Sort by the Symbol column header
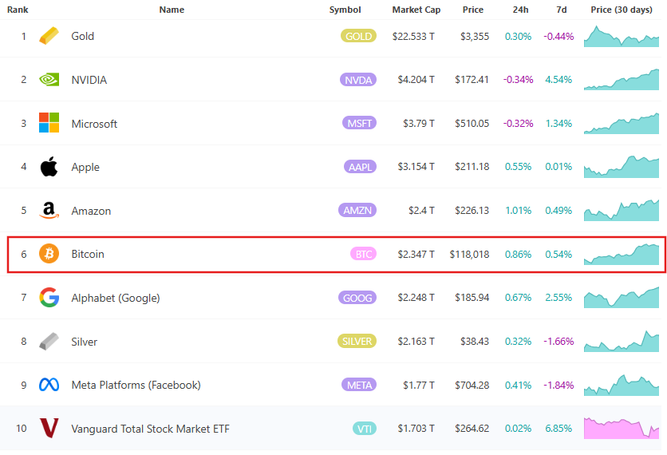This screenshot has width=667, height=455. pos(345,10)
